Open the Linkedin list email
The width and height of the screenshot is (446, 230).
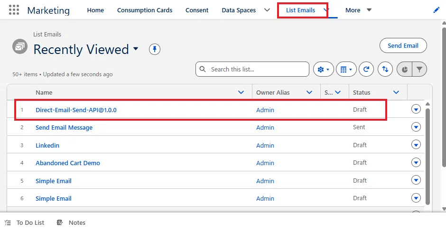[47, 145]
